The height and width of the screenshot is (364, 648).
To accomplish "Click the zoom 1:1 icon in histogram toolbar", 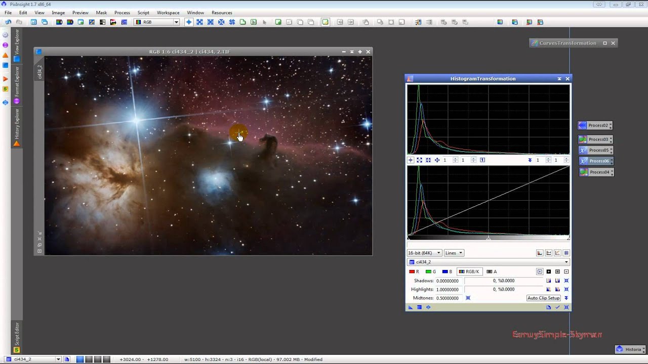I will [x=482, y=160].
